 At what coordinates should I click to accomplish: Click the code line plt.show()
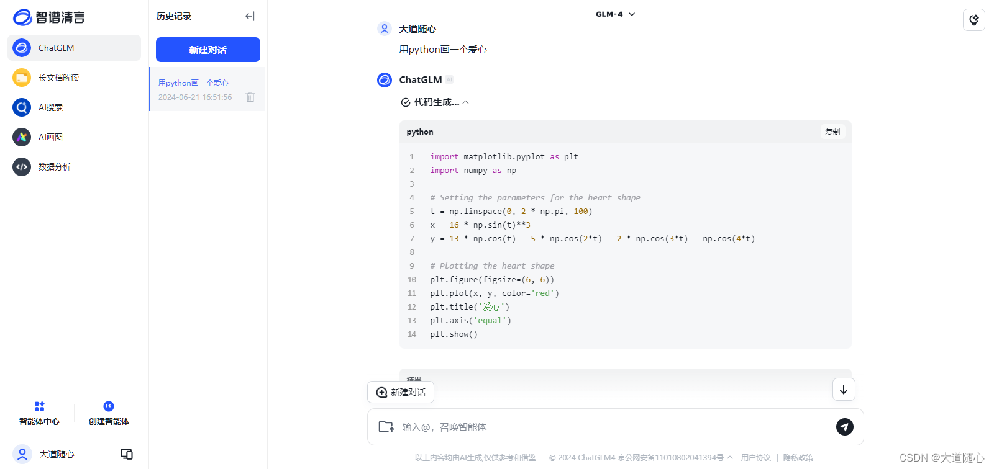pos(454,334)
